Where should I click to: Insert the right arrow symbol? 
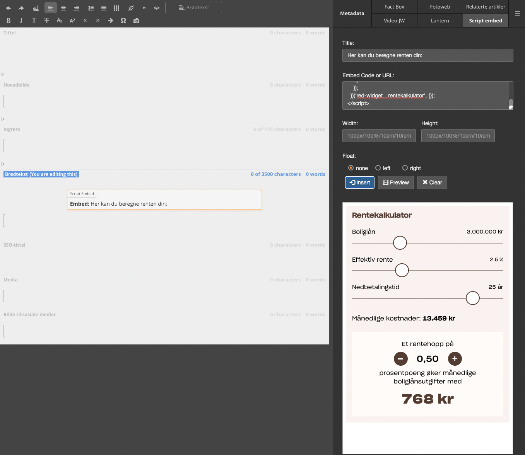pyautogui.click(x=111, y=20)
